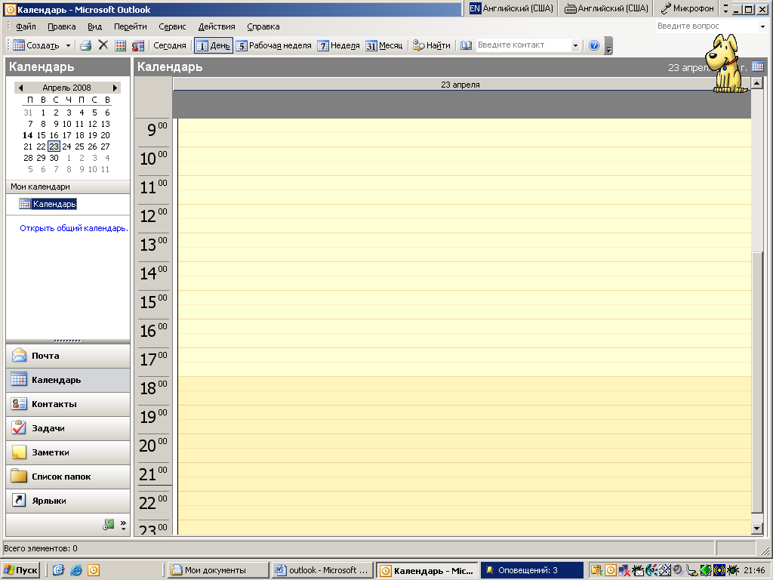
Task: Open the Вид menu
Action: point(94,26)
